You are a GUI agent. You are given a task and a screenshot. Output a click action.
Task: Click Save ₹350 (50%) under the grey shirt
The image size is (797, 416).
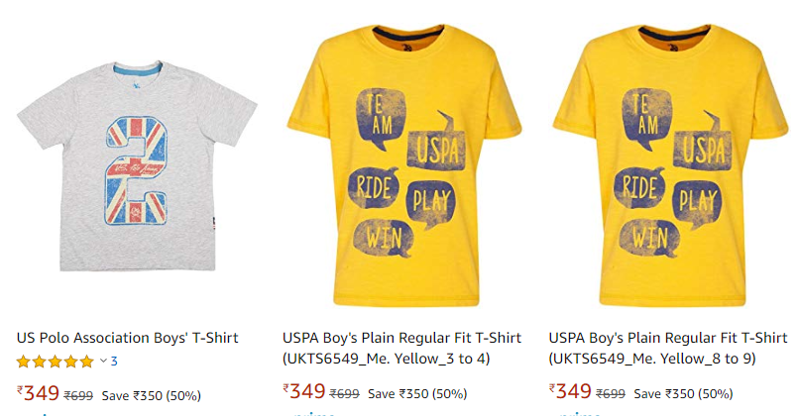[152, 395]
